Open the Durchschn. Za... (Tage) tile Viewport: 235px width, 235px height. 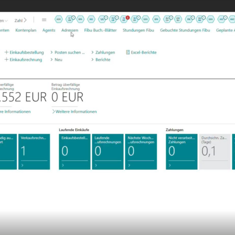215,152
